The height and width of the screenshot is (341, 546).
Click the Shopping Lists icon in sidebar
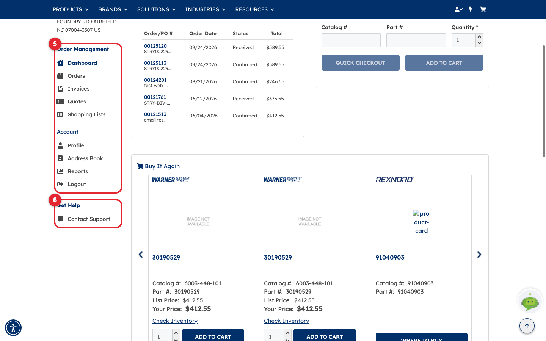click(x=60, y=114)
